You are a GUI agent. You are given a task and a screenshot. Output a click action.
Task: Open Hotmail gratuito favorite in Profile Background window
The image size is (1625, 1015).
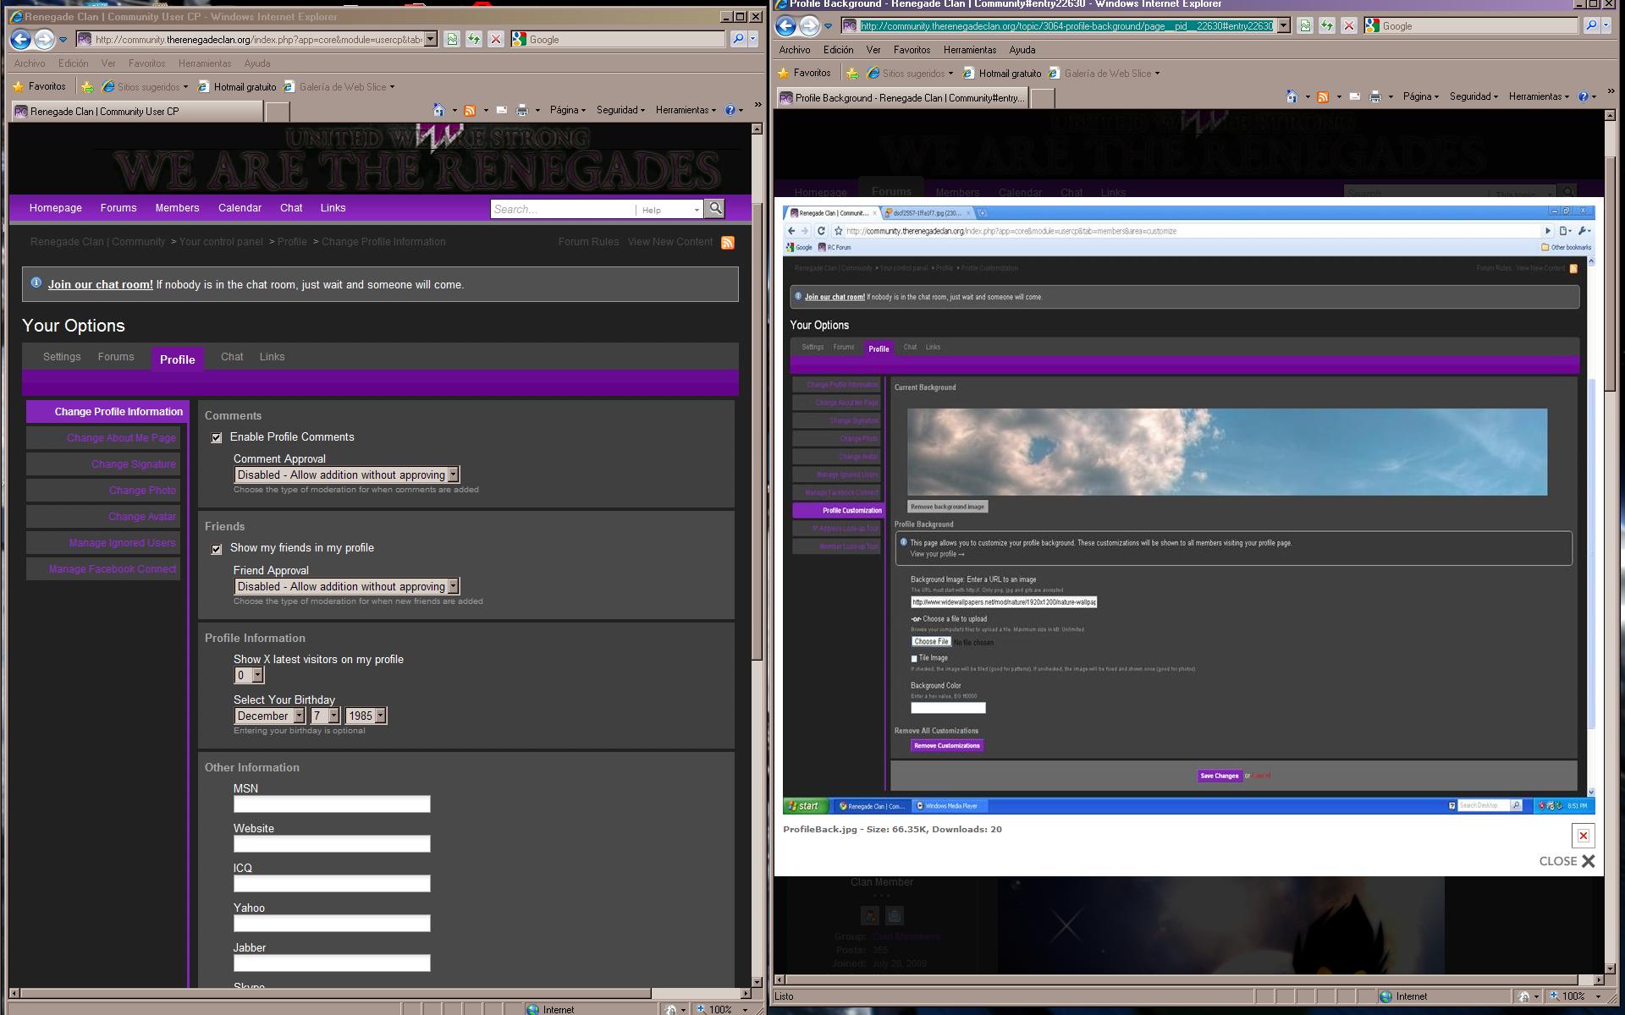pyautogui.click(x=1002, y=74)
